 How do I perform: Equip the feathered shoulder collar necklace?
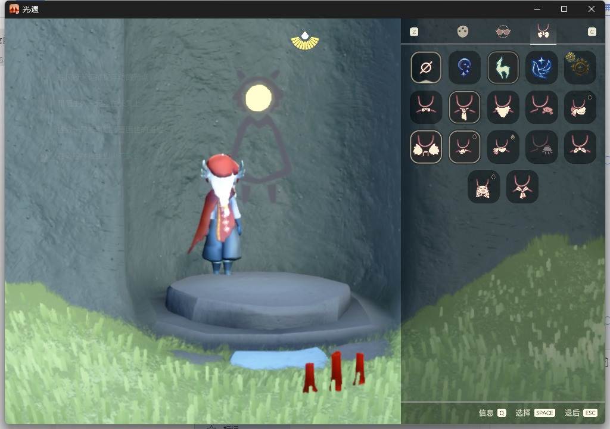(x=426, y=147)
